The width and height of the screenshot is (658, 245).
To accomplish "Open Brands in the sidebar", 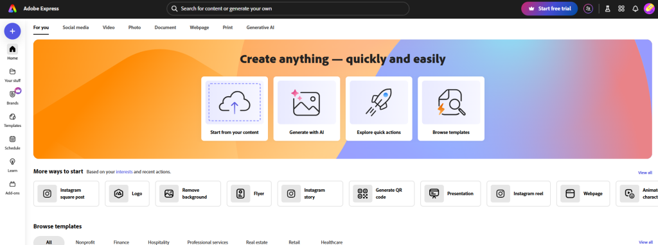I will tap(13, 97).
